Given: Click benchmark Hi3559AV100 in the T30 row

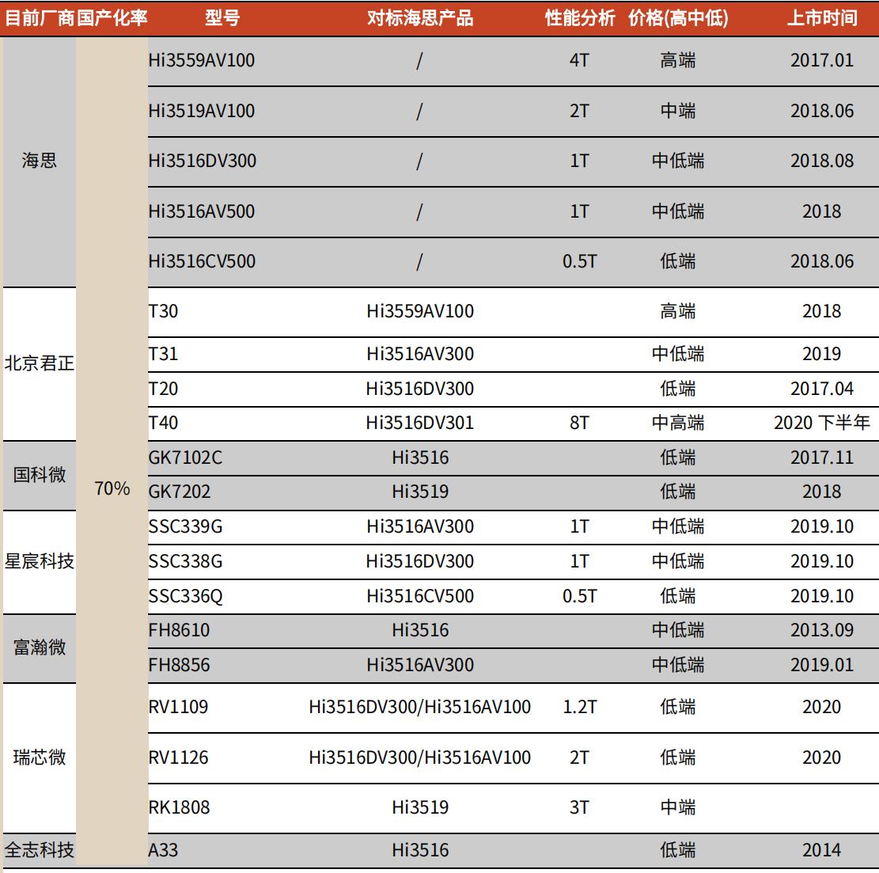Looking at the screenshot, I should click(420, 311).
